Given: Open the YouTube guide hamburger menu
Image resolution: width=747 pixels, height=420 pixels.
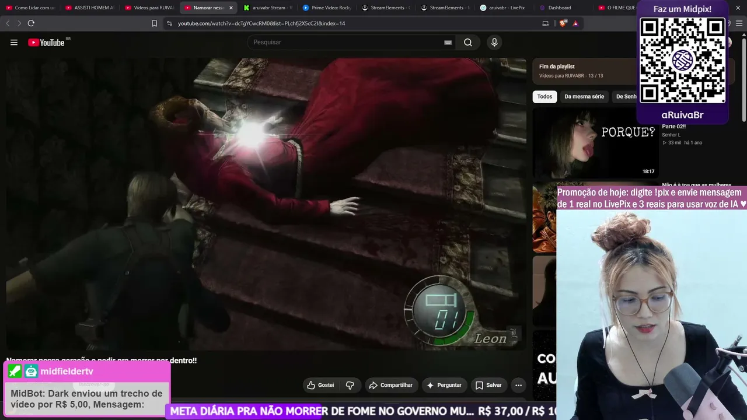Looking at the screenshot, I should (x=14, y=43).
